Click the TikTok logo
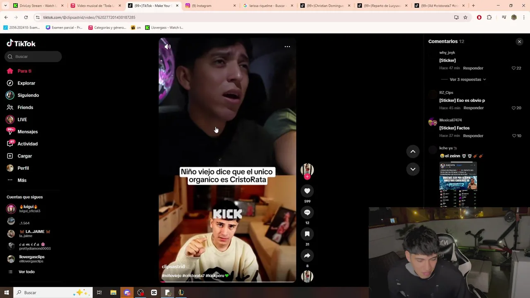 (x=21, y=43)
